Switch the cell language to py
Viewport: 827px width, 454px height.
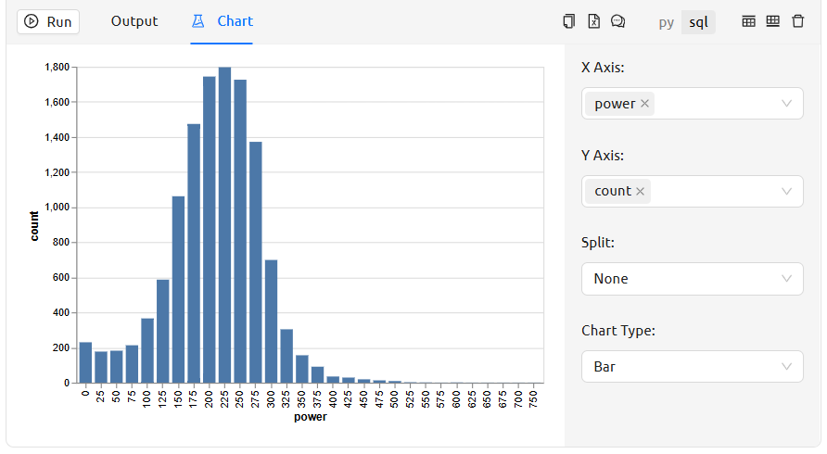click(666, 22)
